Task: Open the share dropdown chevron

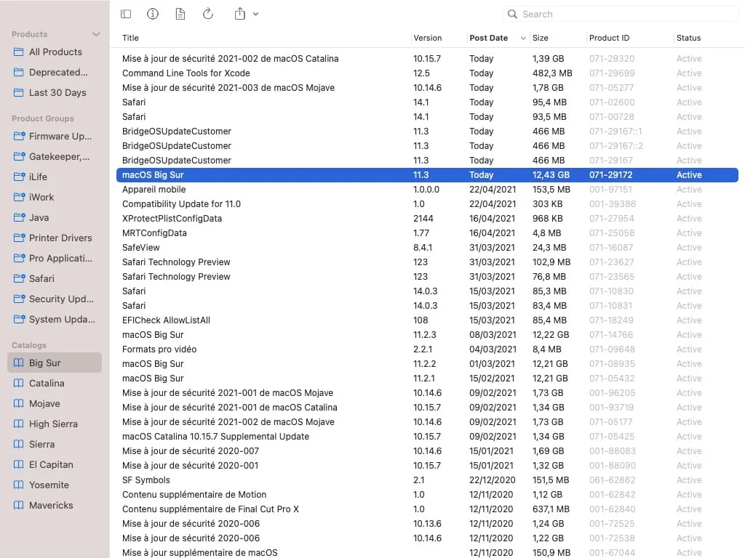Action: [255, 15]
